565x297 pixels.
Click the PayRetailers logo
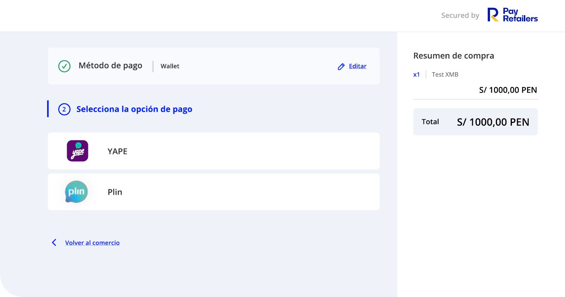coord(513,15)
